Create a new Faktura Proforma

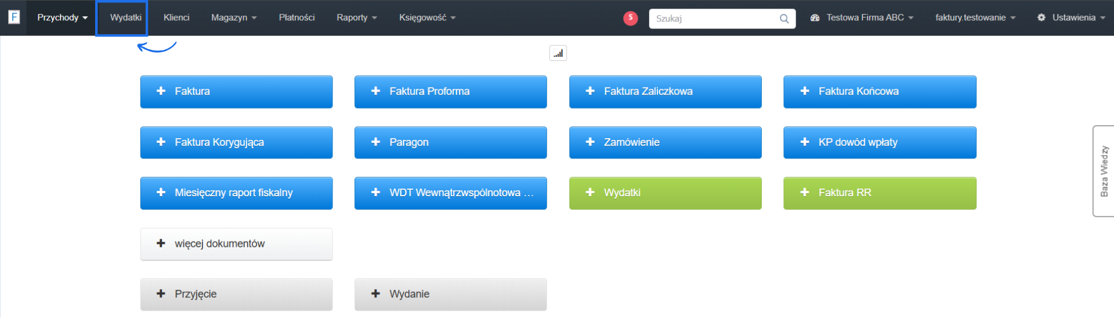pyautogui.click(x=450, y=92)
